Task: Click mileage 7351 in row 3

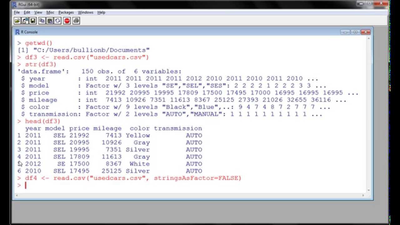Action: point(113,150)
